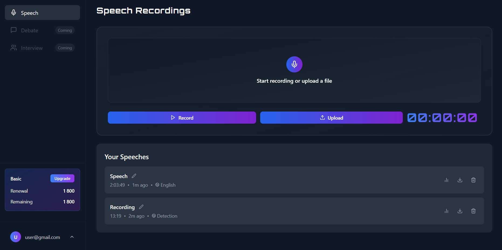Click the U user avatar
Image resolution: width=502 pixels, height=250 pixels.
pos(16,237)
